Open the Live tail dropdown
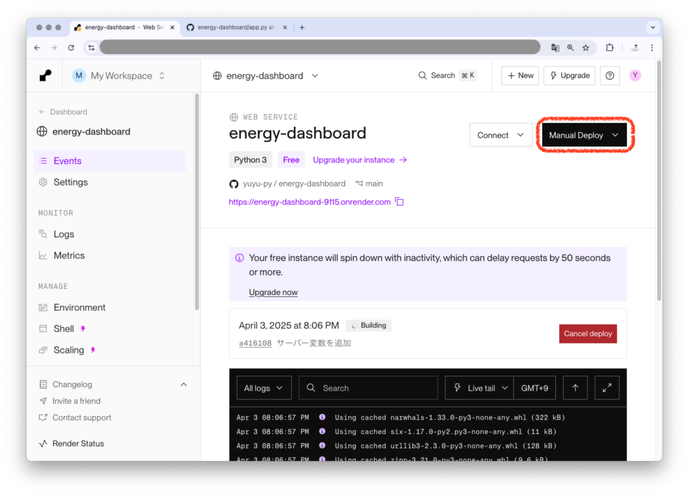Viewport: 689px width, 496px height. coord(479,388)
